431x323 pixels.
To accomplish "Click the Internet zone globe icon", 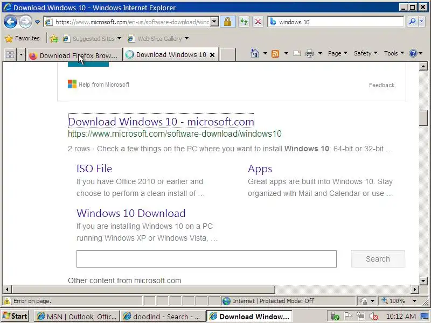I will click(x=226, y=301).
